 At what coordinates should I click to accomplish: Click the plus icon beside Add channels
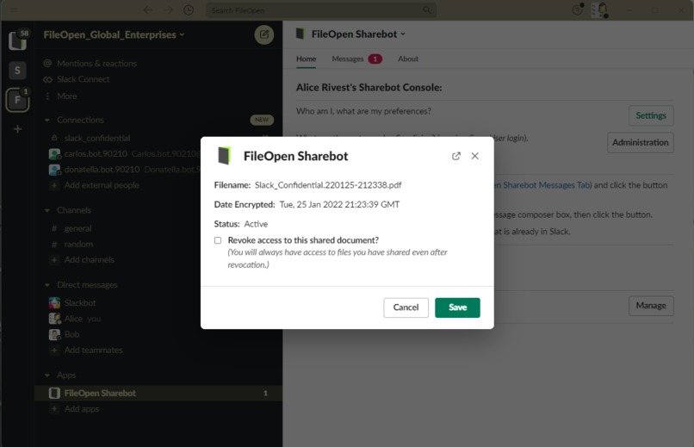tap(54, 260)
